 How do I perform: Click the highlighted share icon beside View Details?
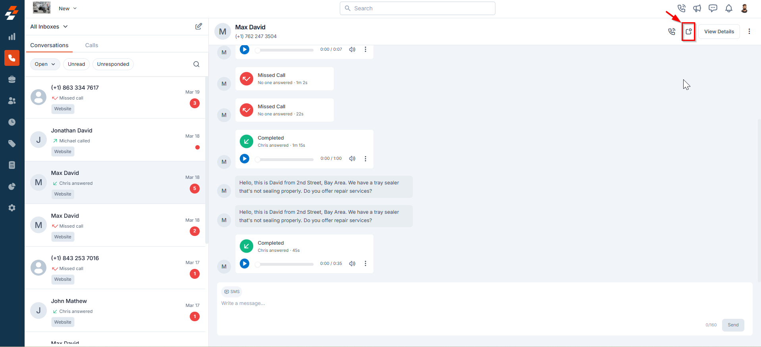[689, 32]
